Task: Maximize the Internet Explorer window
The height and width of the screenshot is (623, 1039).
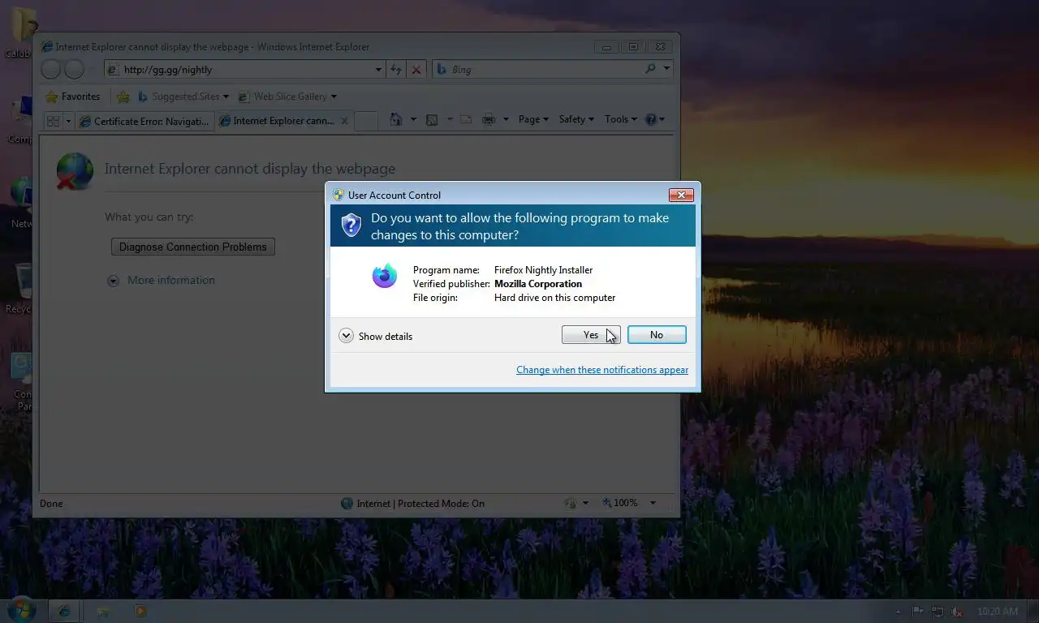Action: pos(634,47)
